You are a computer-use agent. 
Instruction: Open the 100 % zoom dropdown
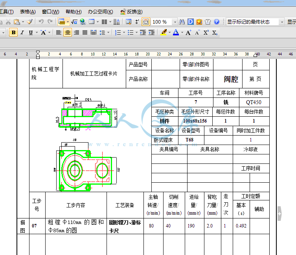tap(175, 22)
